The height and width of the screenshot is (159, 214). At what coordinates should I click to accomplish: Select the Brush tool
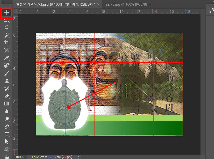click(x=6, y=73)
